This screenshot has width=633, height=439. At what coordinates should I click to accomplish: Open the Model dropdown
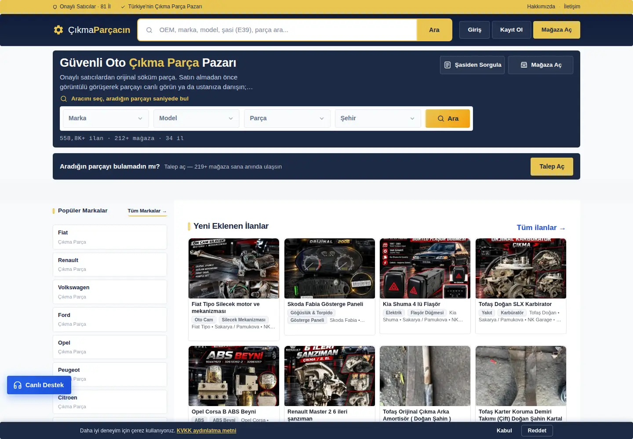(196, 119)
